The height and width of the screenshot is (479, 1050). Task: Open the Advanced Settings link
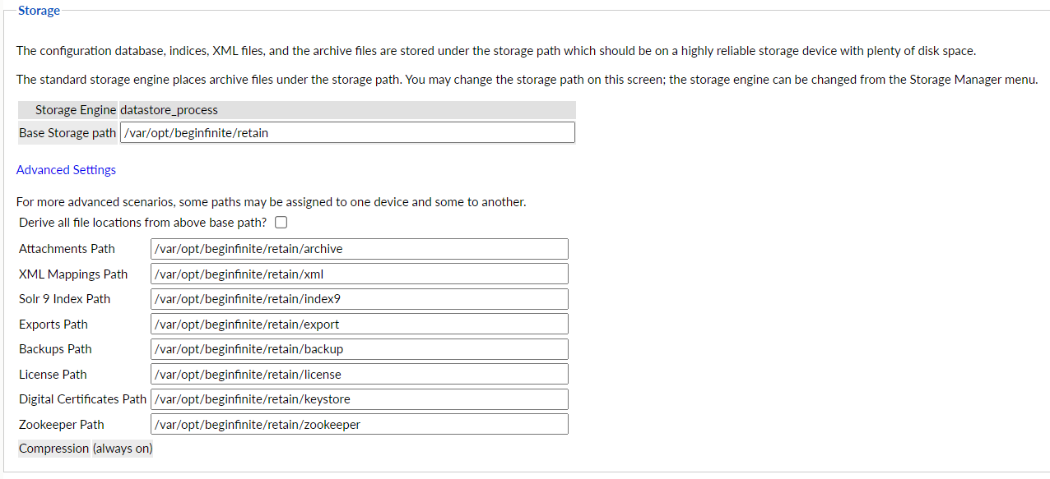coord(66,170)
